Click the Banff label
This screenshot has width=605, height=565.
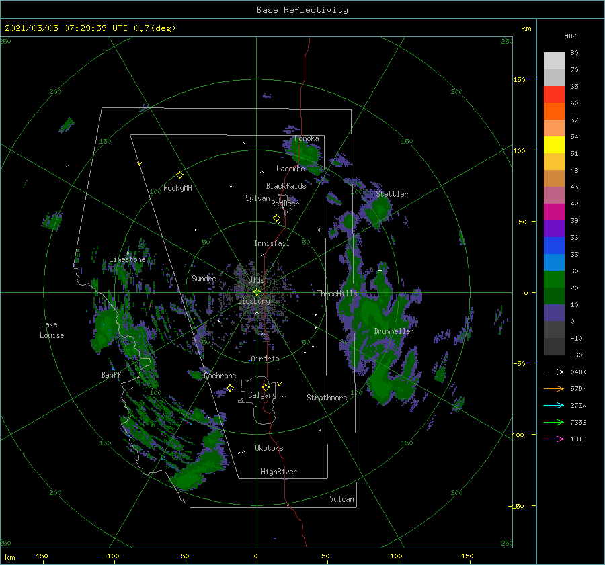coord(111,375)
